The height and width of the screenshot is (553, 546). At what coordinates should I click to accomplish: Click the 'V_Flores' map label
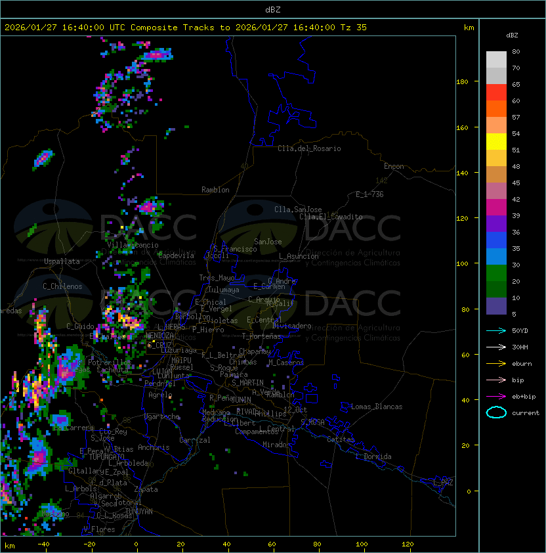(x=99, y=529)
